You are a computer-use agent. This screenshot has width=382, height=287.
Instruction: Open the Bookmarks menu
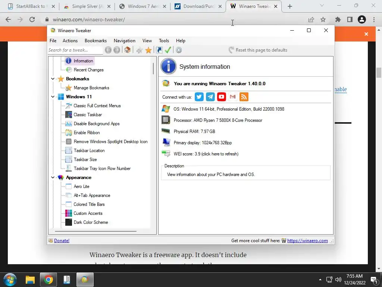(95, 41)
